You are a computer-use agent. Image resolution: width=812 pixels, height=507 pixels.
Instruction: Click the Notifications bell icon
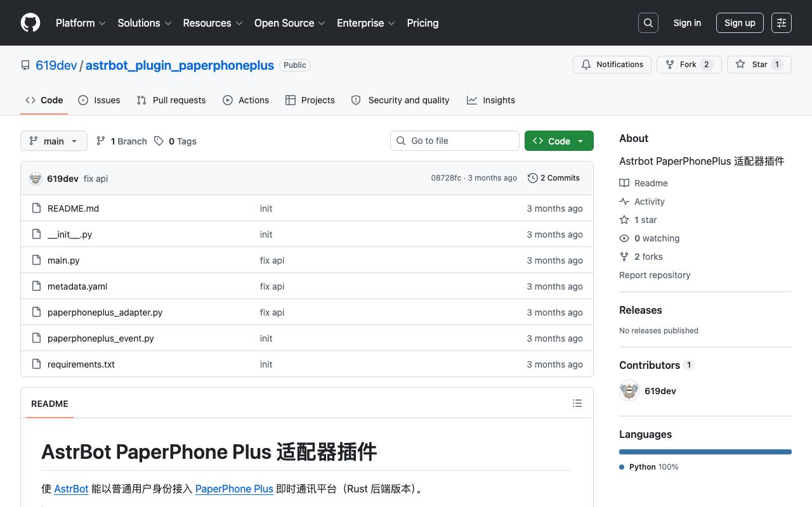click(586, 65)
